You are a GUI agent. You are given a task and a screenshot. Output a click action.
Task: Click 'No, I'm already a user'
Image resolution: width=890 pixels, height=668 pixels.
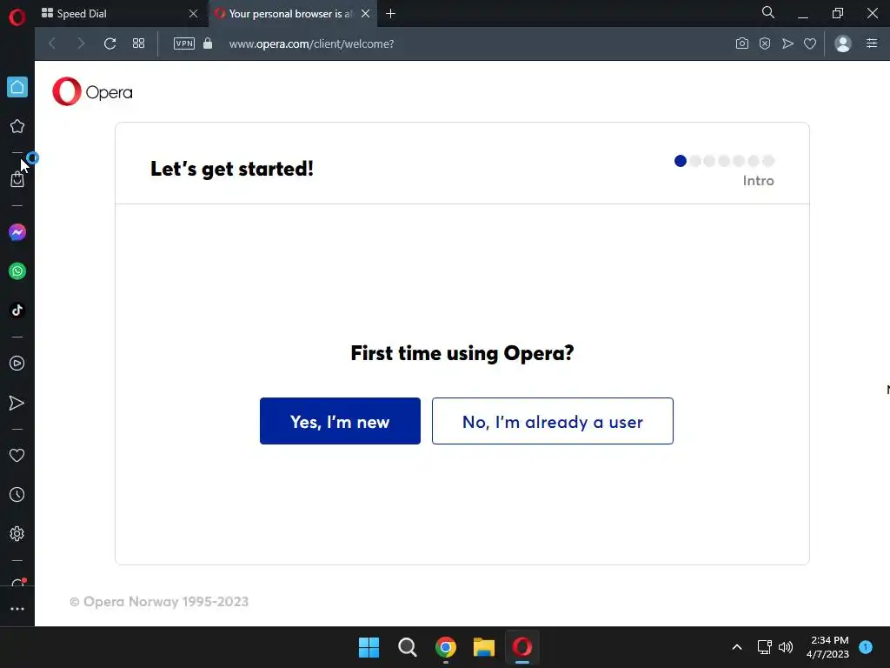(x=552, y=421)
